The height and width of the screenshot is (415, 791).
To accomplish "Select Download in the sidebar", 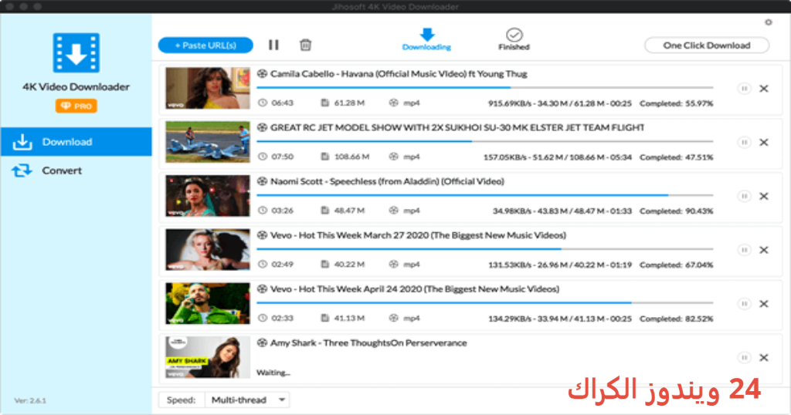I will point(76,141).
